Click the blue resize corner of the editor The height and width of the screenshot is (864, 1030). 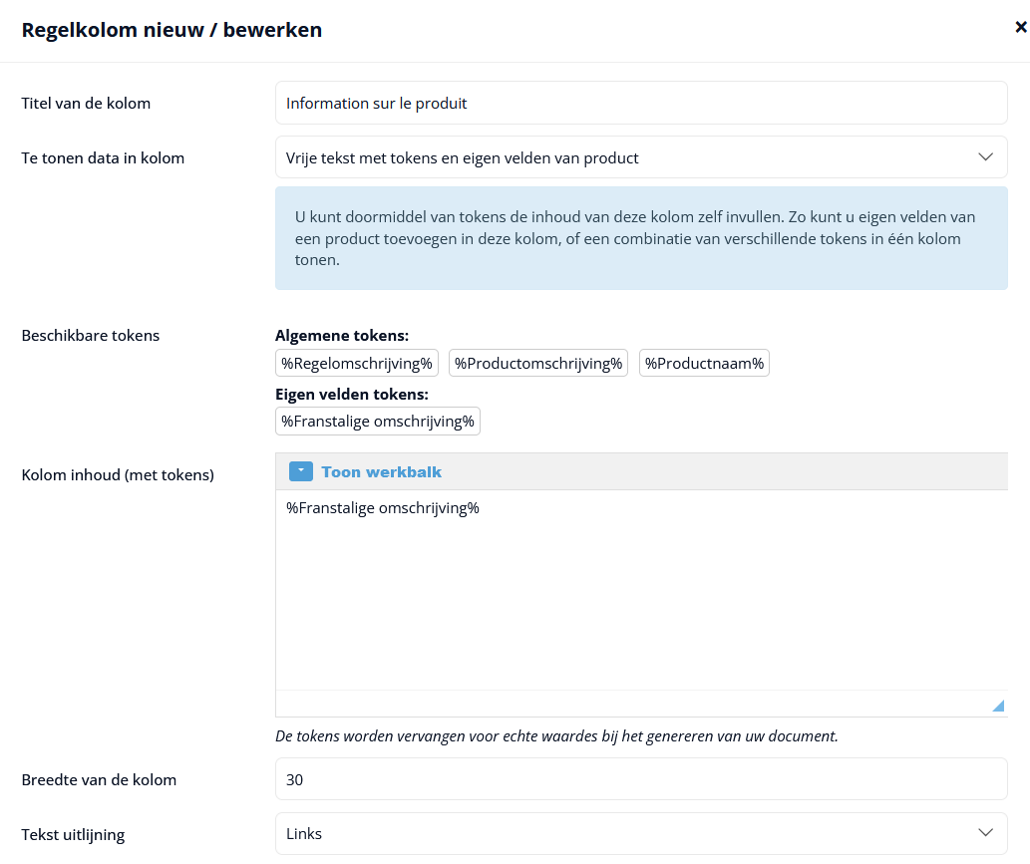pos(998,706)
